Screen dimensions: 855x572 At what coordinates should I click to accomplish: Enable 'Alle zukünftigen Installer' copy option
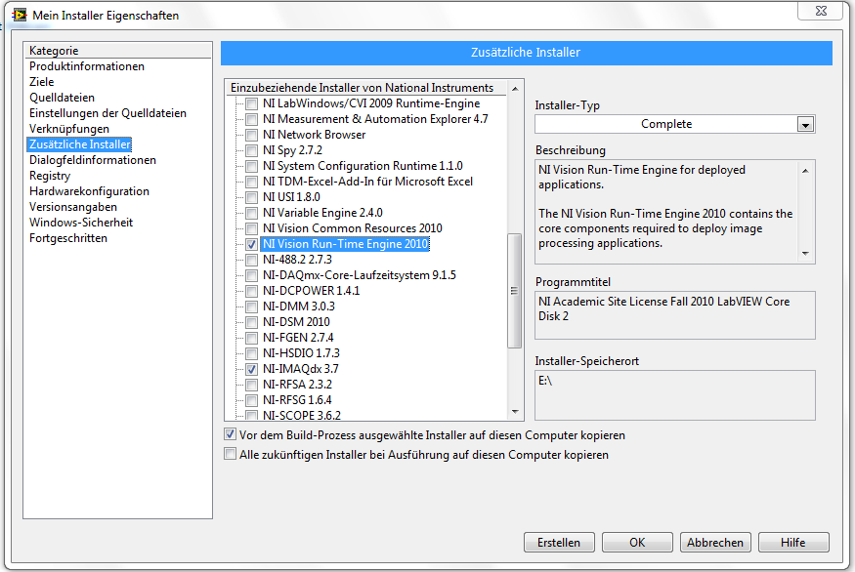(230, 454)
